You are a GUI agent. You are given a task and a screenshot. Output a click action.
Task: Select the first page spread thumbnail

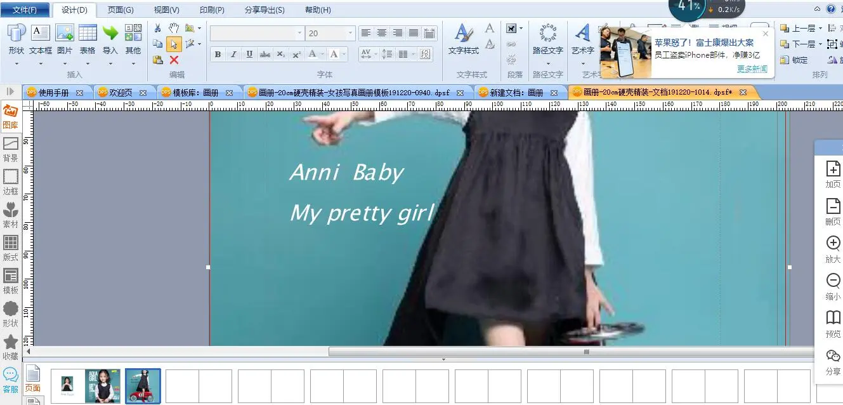[x=86, y=385]
